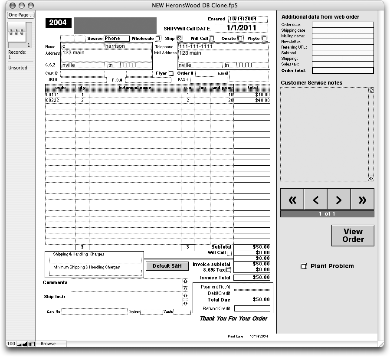Screen dimensions: 390x357
Task: Click the zoom in icon in status bar
Action: (25, 344)
